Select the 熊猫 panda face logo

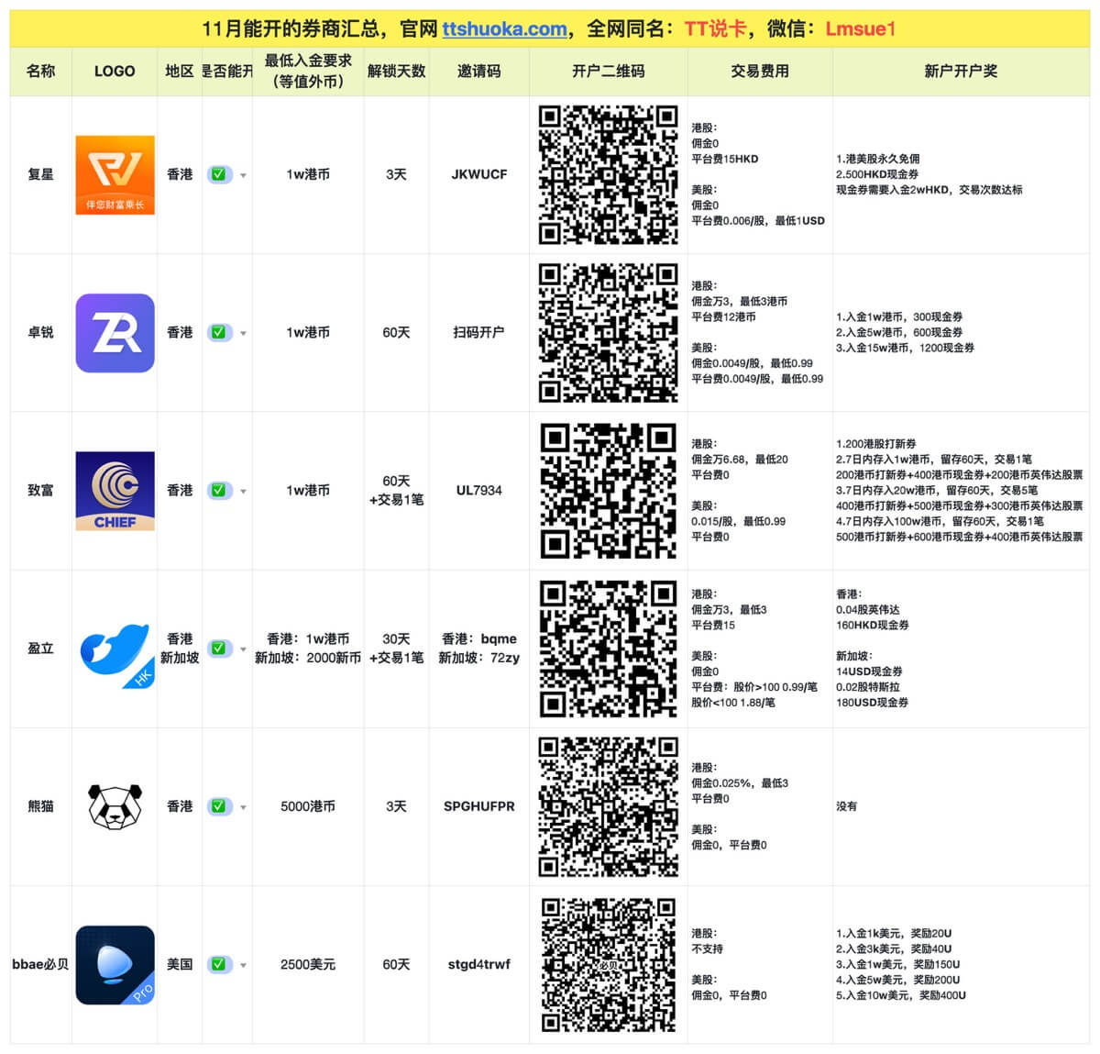[x=115, y=806]
